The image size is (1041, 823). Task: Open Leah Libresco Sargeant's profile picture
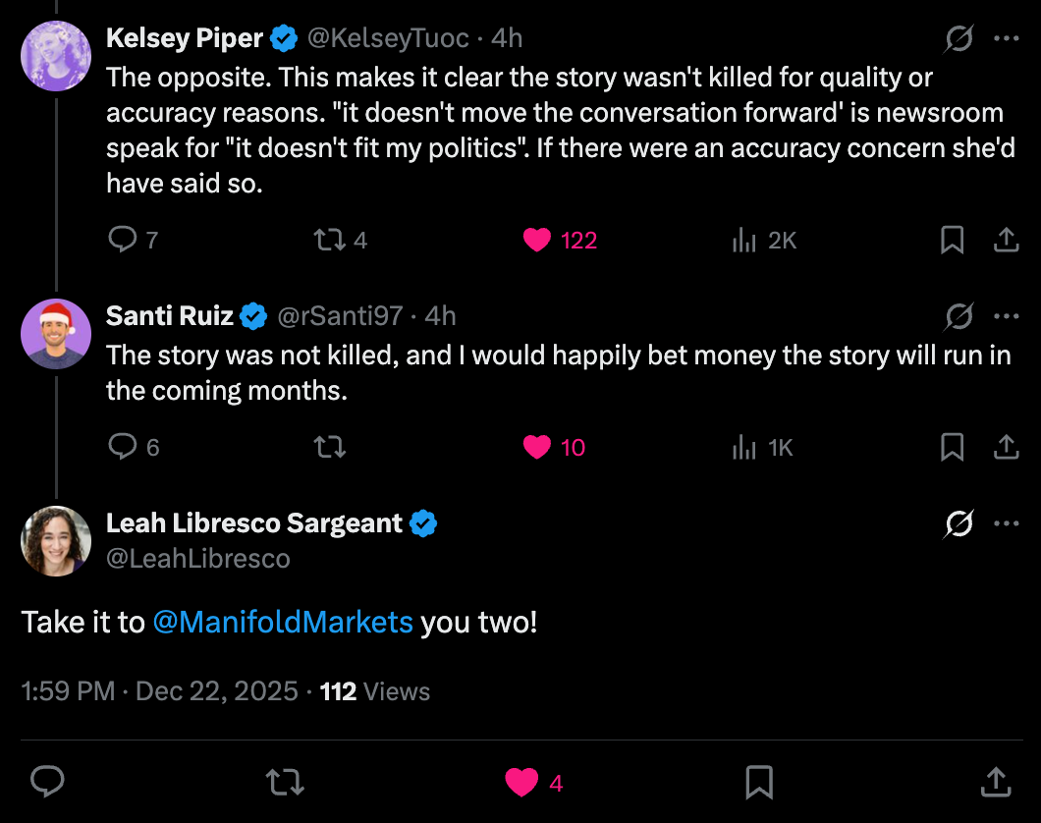[56, 541]
